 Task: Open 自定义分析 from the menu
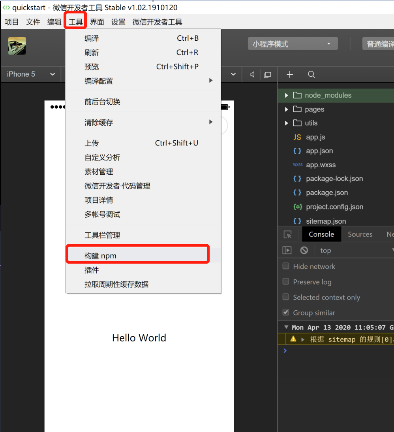[143, 157]
